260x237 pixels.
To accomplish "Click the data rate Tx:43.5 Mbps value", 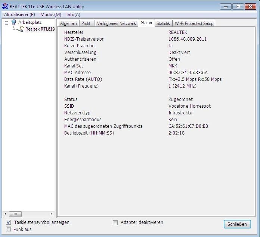I will [195, 79].
